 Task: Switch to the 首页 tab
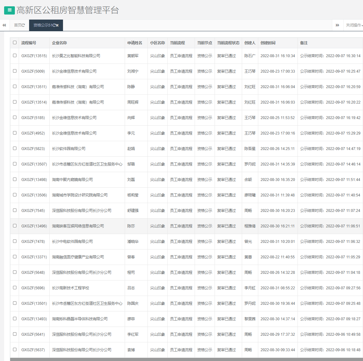(18, 25)
